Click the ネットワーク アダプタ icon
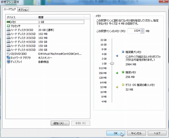This screenshot has width=169, height=138. [8, 58]
